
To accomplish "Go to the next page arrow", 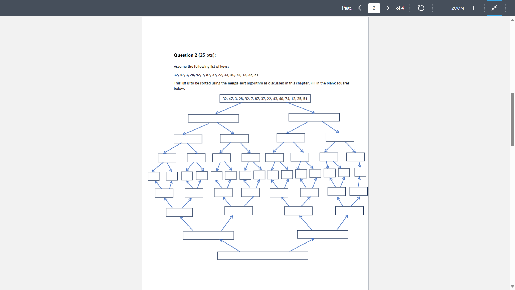I will 388,8.
